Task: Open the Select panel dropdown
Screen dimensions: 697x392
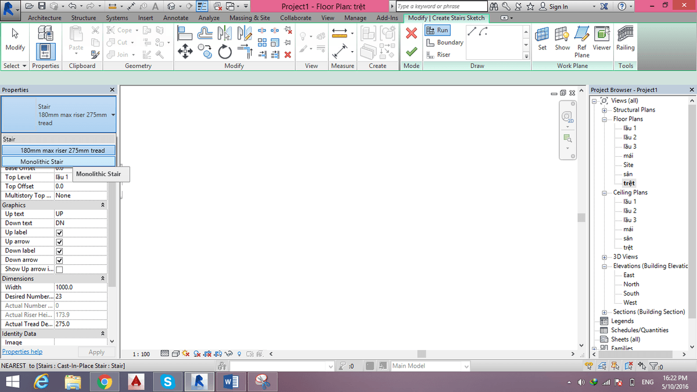Action: [x=15, y=66]
